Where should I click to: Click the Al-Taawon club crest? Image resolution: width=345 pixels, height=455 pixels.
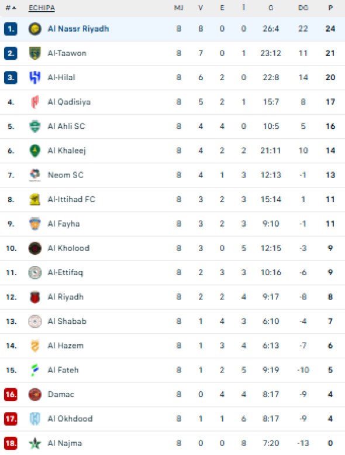pos(34,53)
